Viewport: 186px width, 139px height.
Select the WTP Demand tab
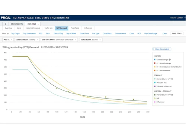pos(61,28)
